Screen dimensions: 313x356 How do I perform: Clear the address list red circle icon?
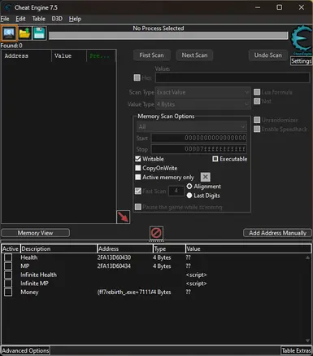click(156, 233)
